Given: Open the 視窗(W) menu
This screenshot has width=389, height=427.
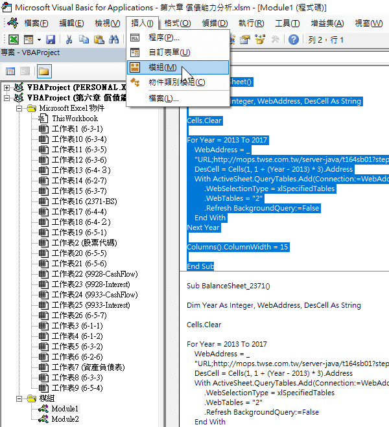Looking at the screenshot, I should tap(369, 23).
